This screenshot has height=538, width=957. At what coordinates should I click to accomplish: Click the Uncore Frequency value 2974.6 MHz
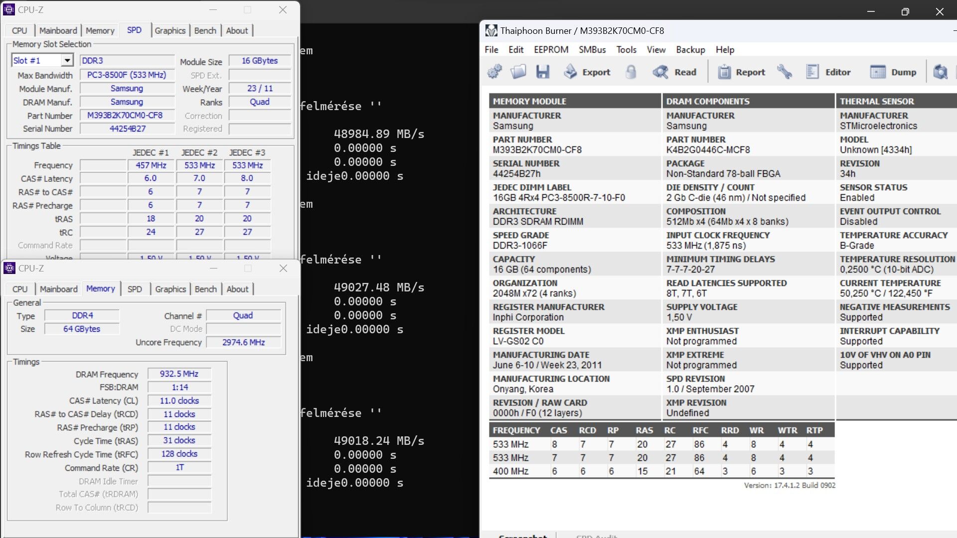pyautogui.click(x=243, y=342)
